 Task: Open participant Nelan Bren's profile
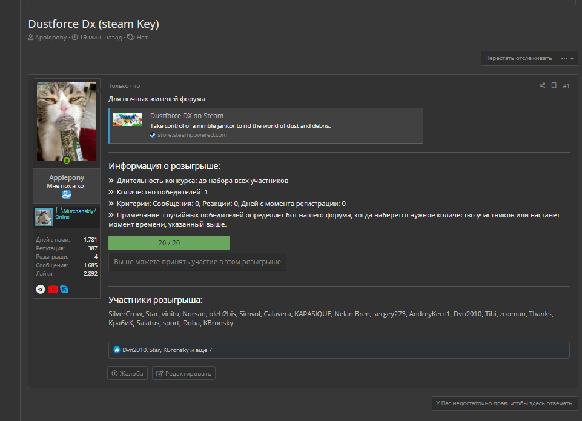tap(352, 314)
